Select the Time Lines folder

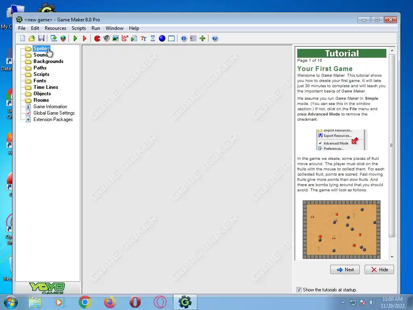click(x=46, y=87)
